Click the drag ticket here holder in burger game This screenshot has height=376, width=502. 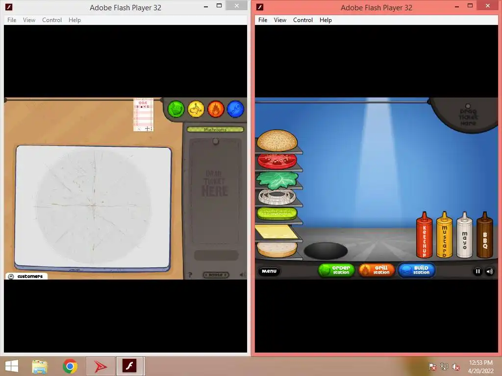(468, 115)
